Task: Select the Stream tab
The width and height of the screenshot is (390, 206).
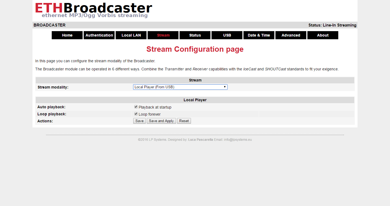Action: click(x=163, y=35)
